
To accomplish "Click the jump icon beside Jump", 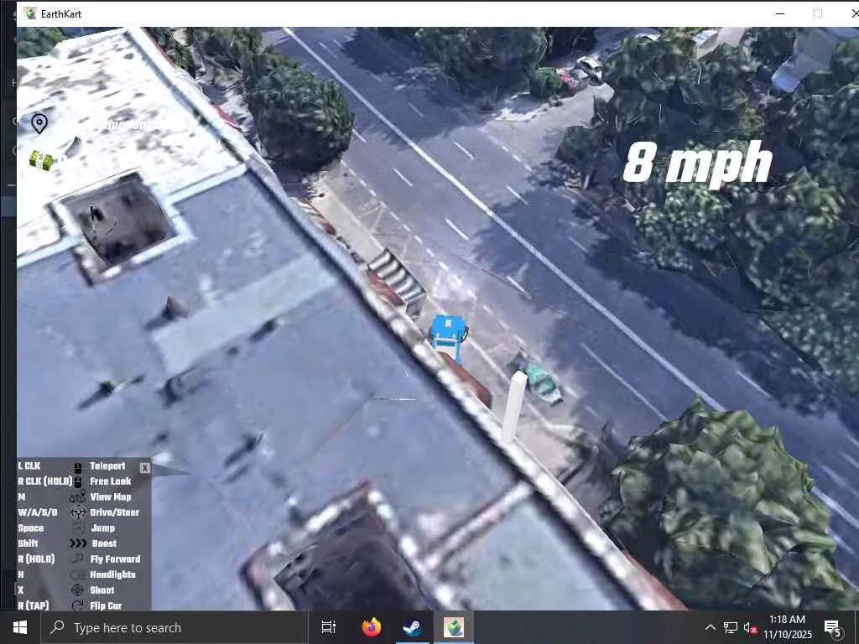I will (x=78, y=528).
